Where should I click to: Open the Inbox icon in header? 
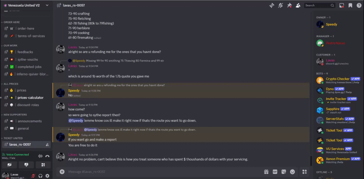pyautogui.click(x=341, y=5)
